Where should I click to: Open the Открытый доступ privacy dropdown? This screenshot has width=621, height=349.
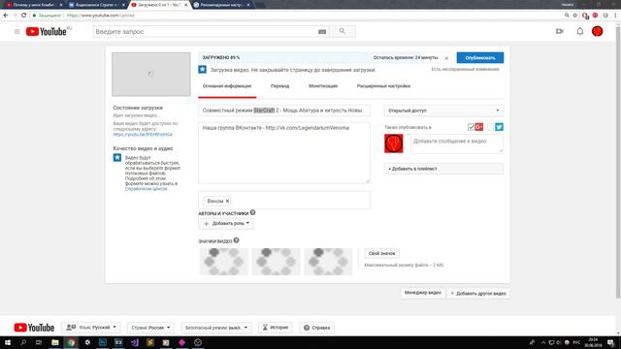coord(443,111)
